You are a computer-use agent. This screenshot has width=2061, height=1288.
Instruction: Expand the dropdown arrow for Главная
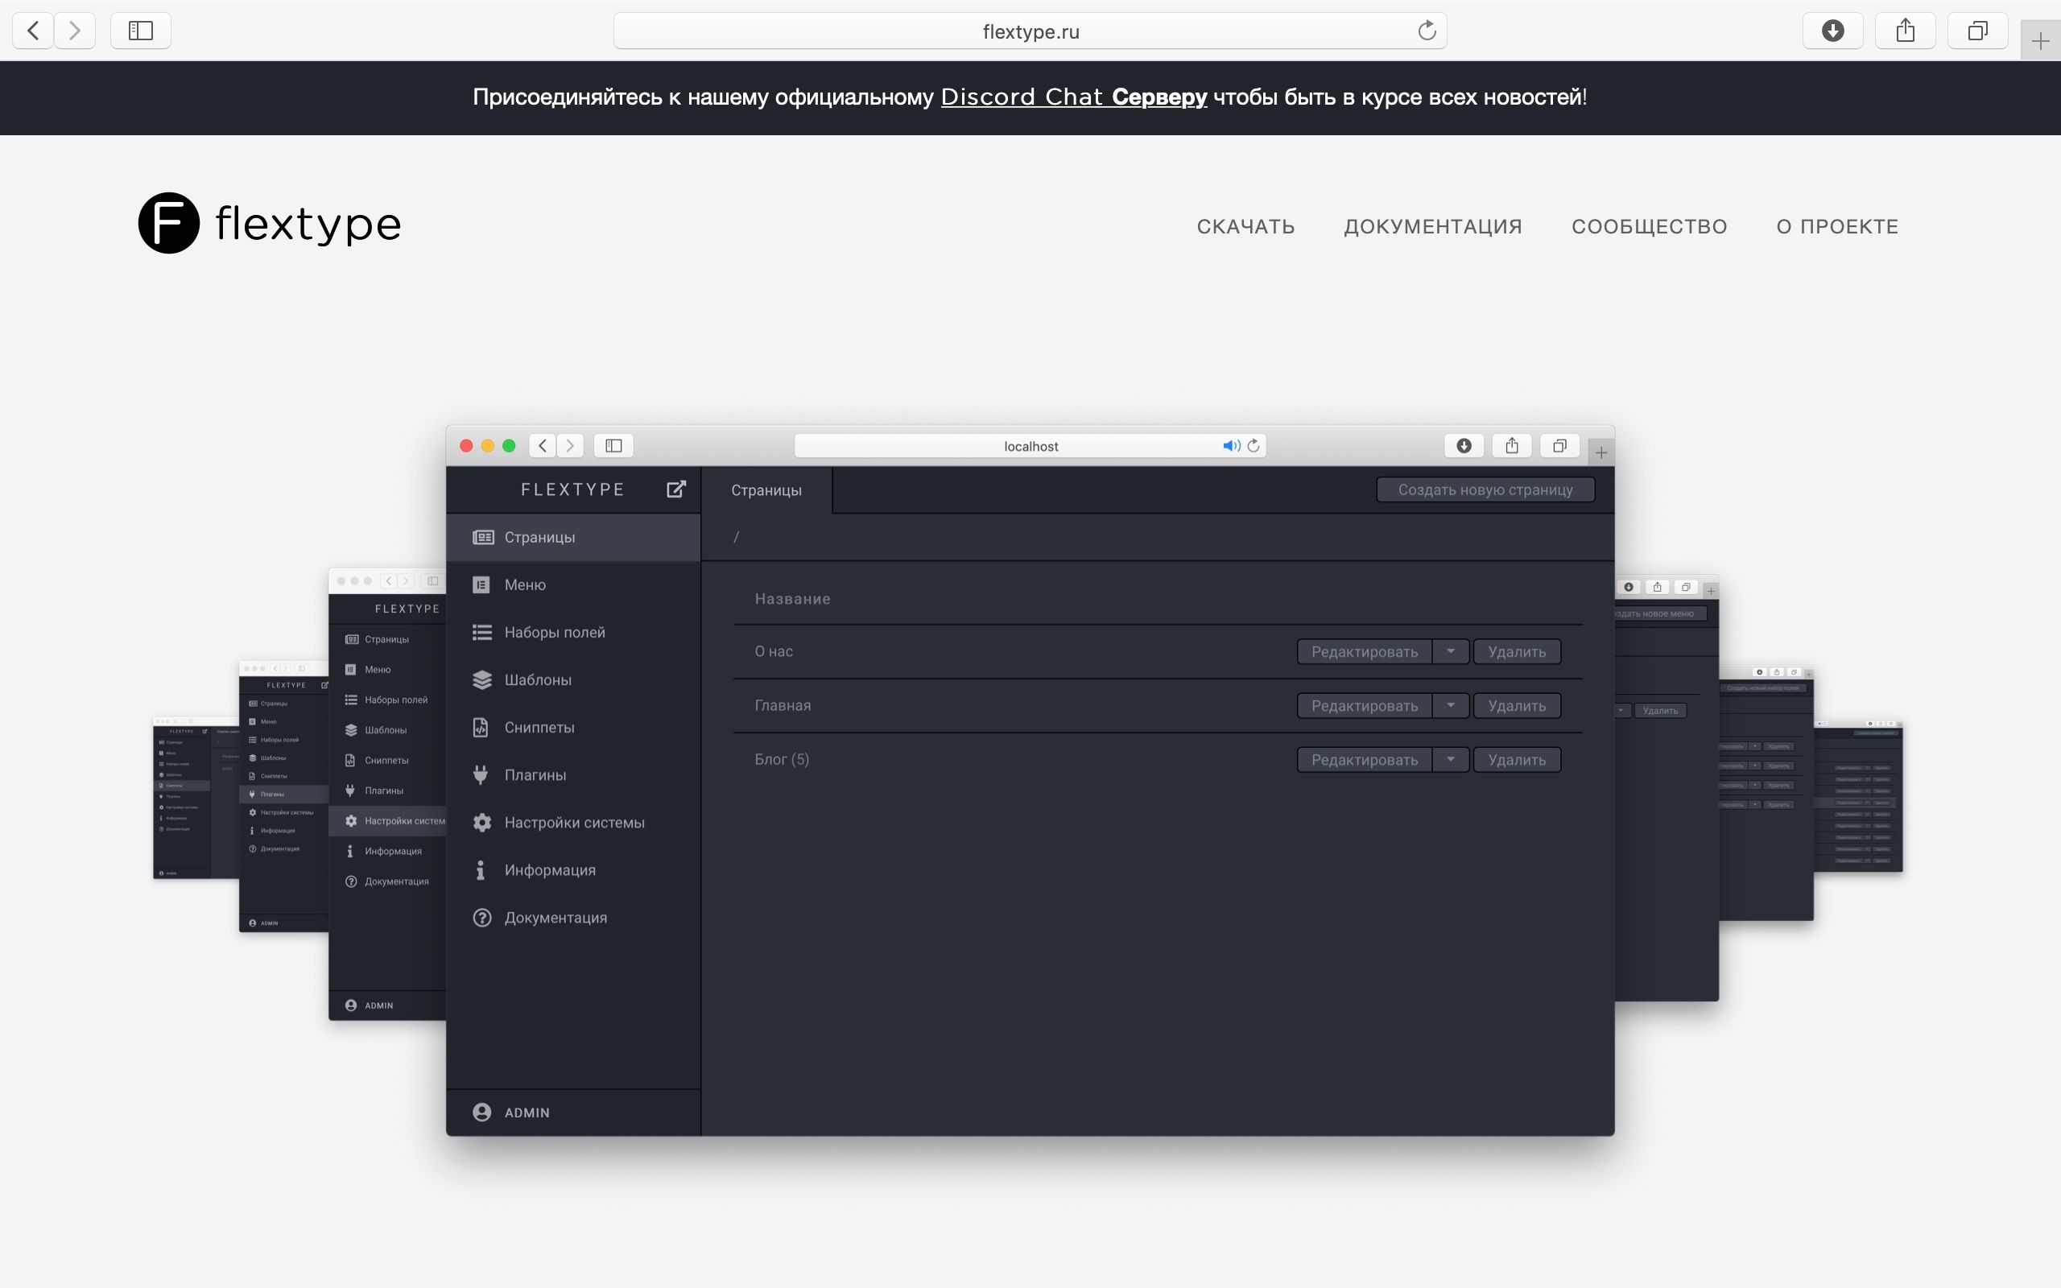[x=1451, y=705]
